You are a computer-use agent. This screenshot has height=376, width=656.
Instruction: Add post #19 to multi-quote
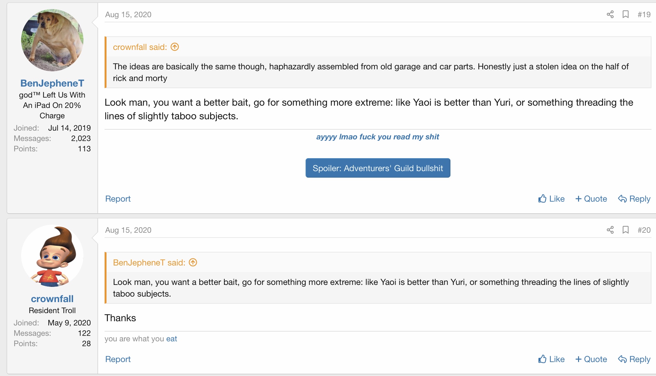click(591, 199)
